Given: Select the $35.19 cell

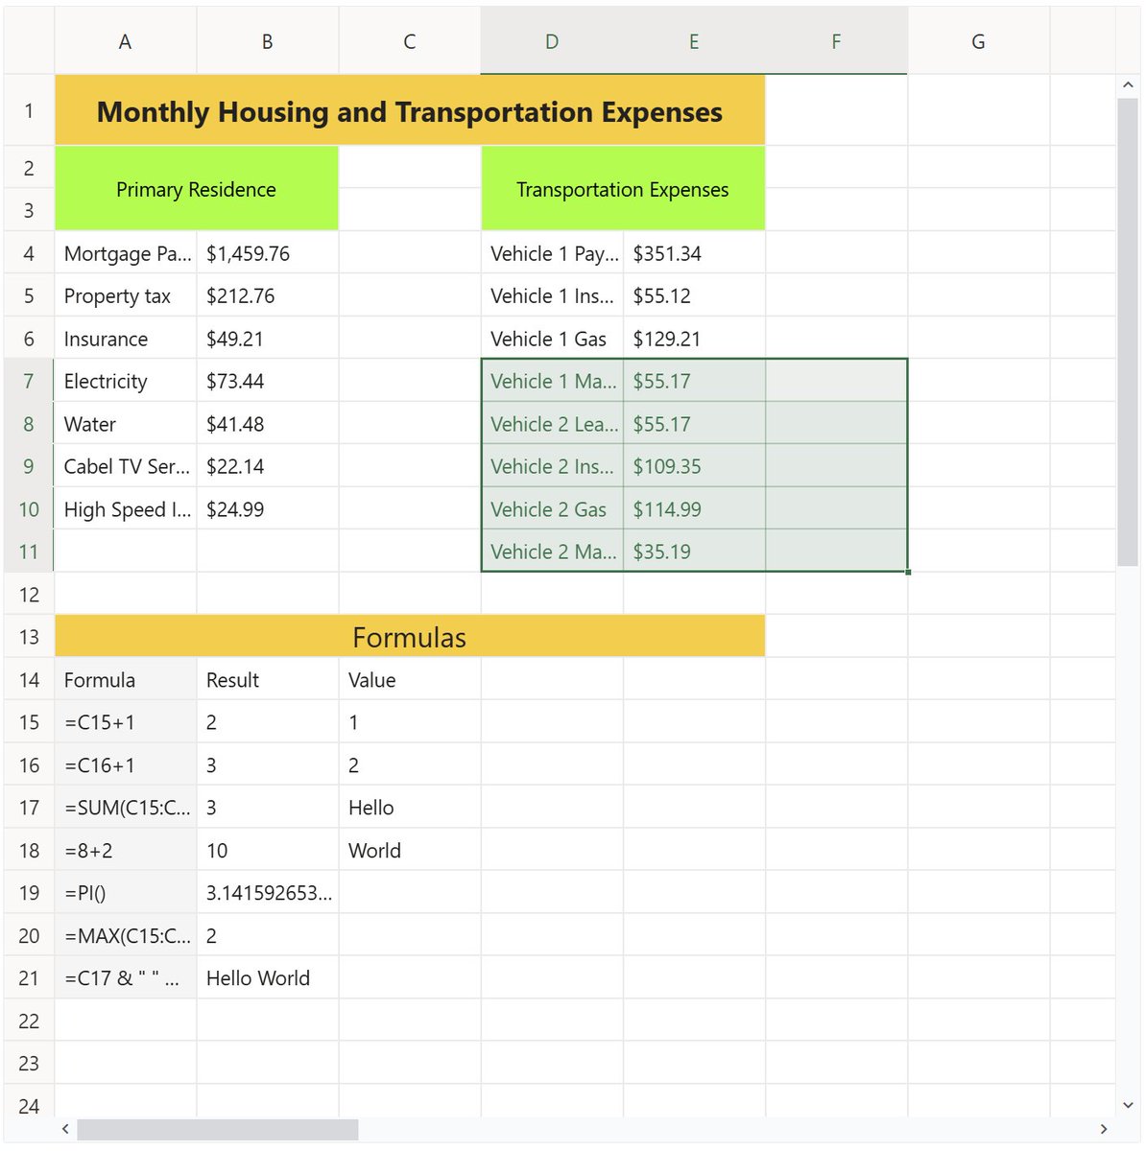Looking at the screenshot, I should [694, 552].
